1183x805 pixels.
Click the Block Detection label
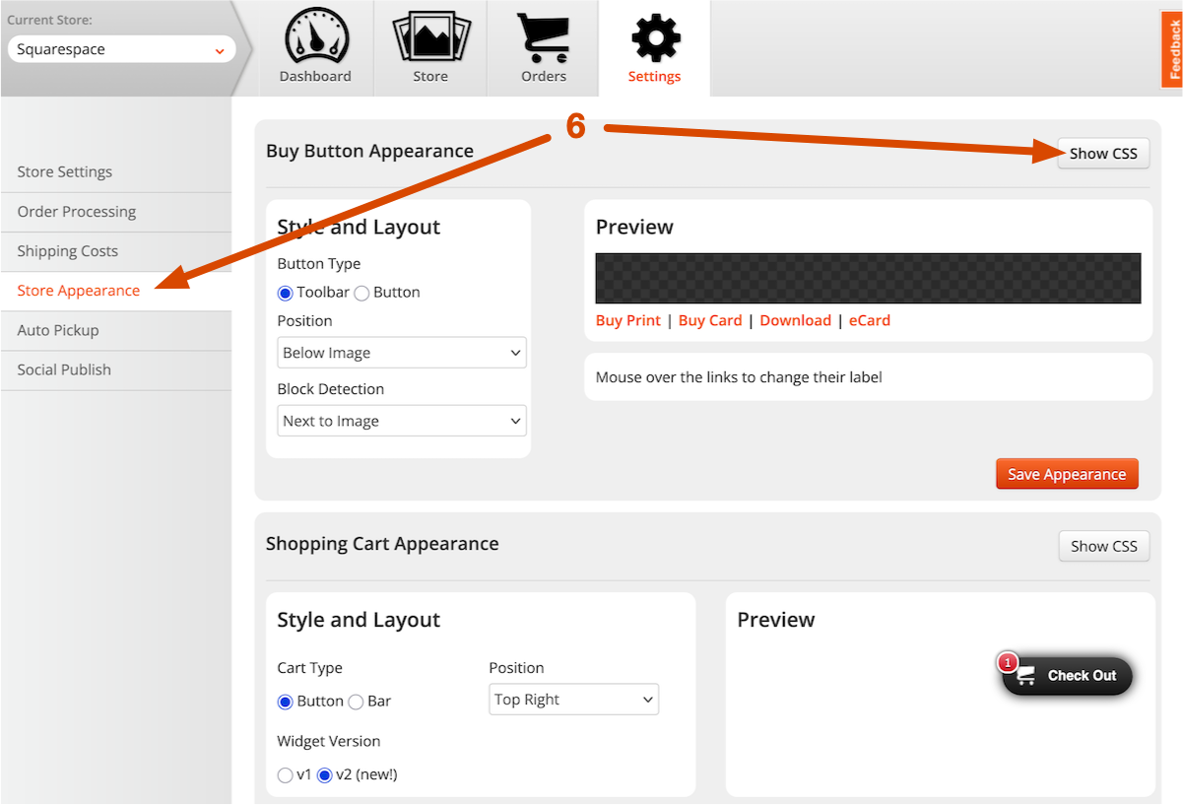pos(331,389)
